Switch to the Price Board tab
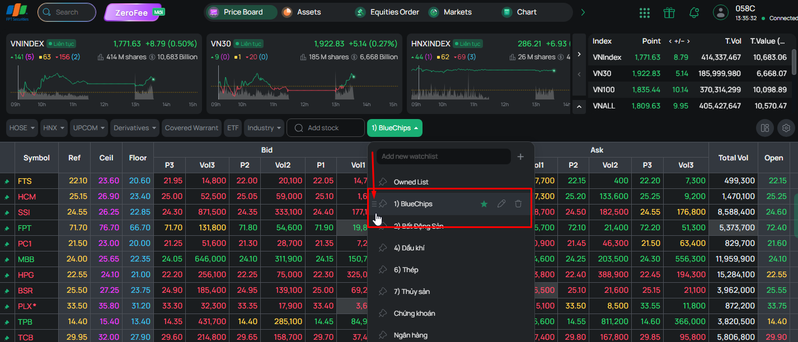The height and width of the screenshot is (342, 798). [x=241, y=12]
